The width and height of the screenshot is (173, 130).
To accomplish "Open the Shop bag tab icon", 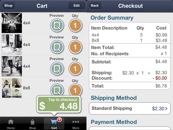I will click(x=33, y=122).
